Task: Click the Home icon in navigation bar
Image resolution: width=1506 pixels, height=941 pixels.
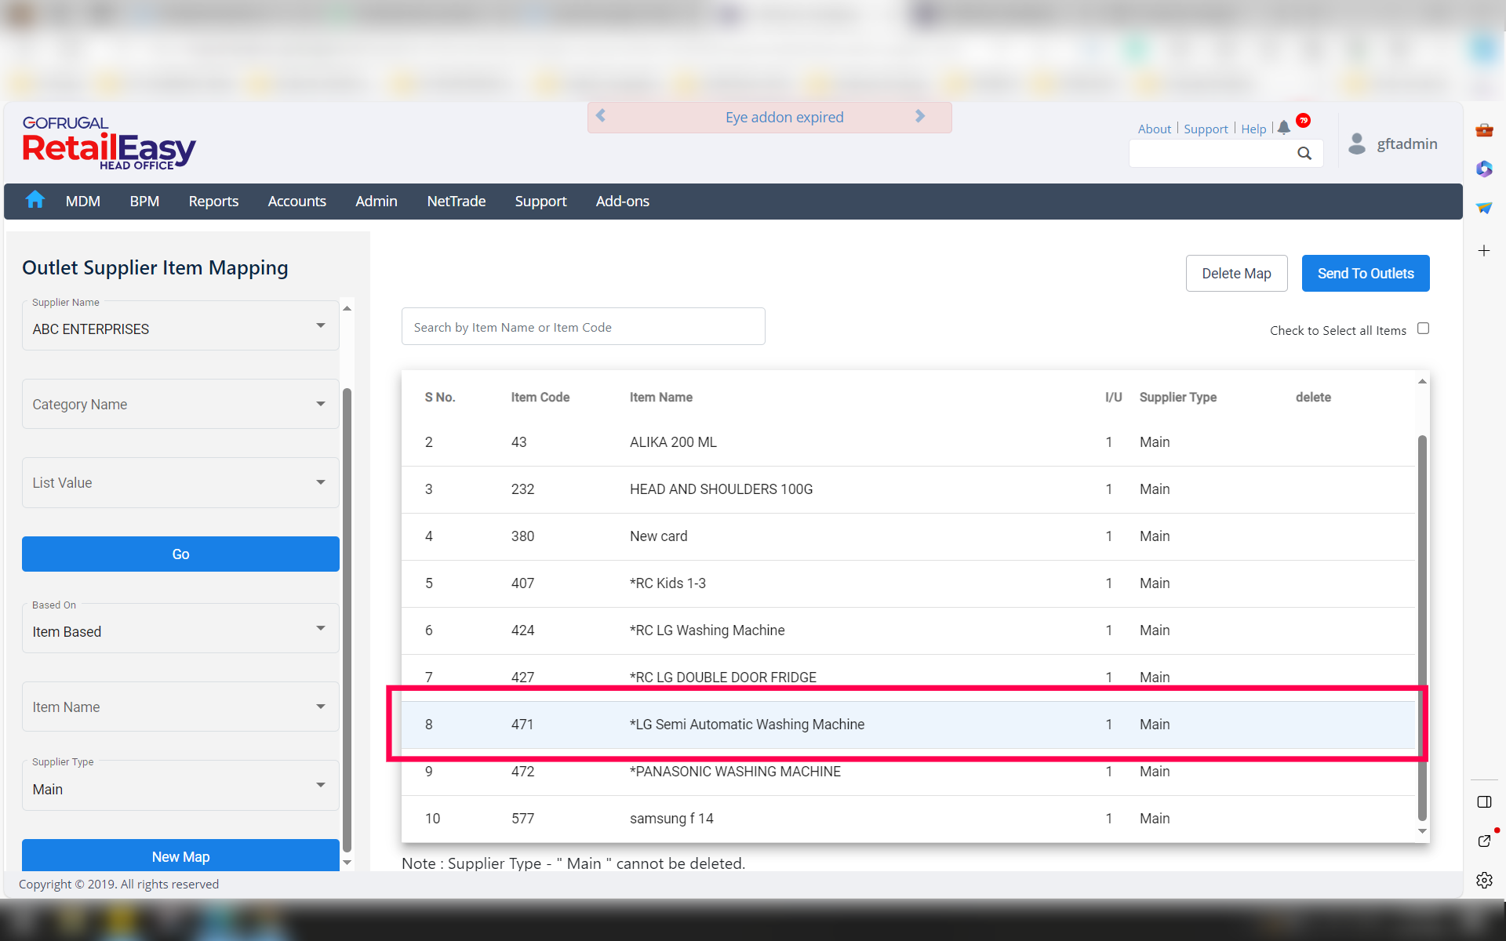Action: pyautogui.click(x=35, y=200)
